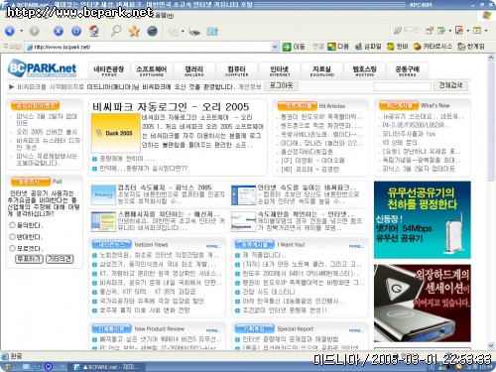Open the Home page icon

coord(94,31)
